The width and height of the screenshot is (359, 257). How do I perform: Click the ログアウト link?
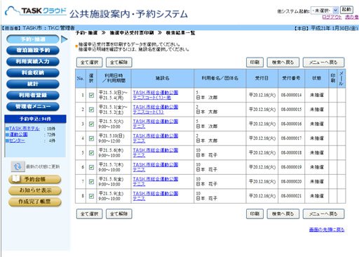332,17
